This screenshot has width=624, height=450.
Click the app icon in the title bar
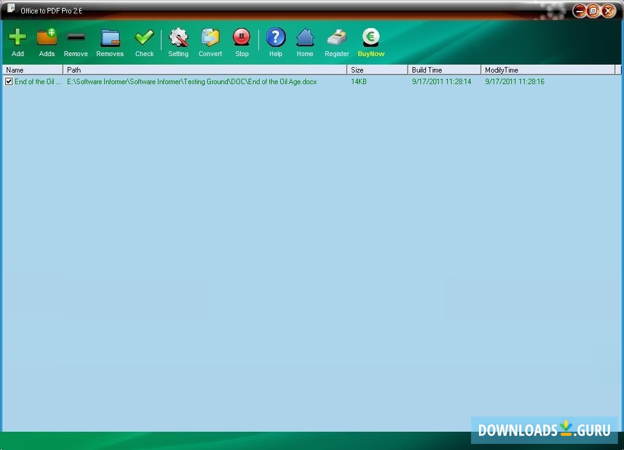11,9
